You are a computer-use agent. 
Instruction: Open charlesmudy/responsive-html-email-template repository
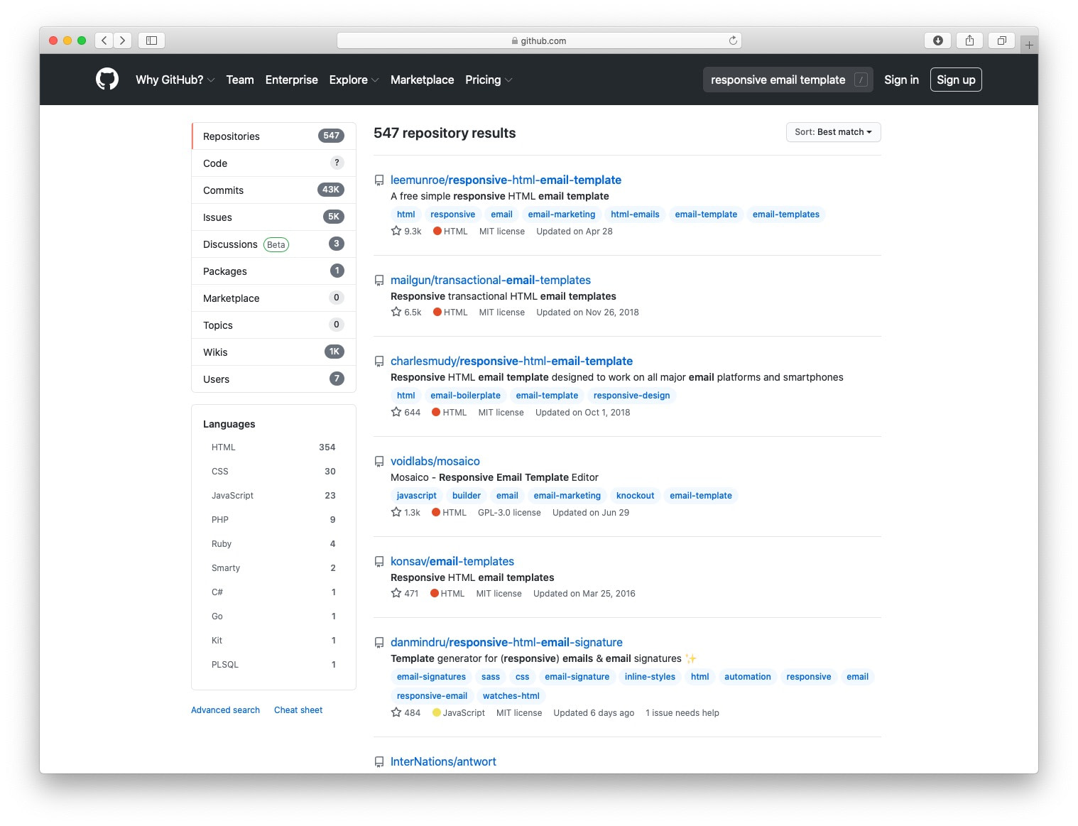(x=511, y=362)
